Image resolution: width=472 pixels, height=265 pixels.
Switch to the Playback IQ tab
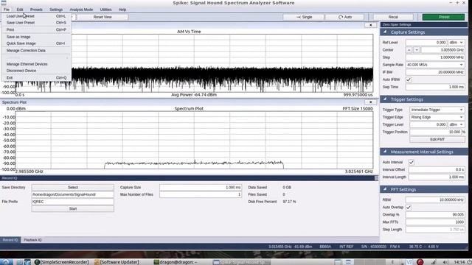click(x=32, y=240)
